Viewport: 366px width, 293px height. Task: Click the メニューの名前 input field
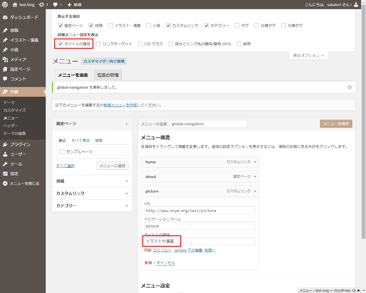point(208,124)
